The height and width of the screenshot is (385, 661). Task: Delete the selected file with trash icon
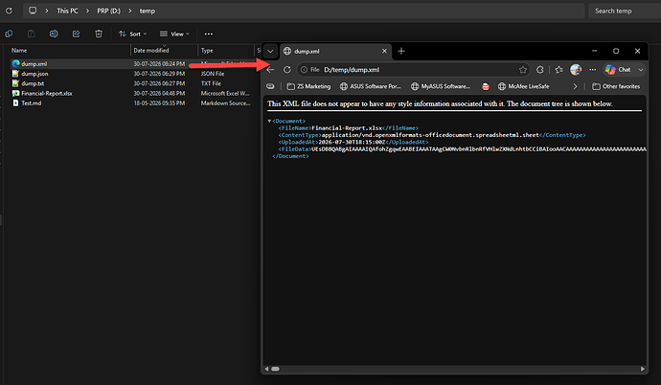[x=99, y=34]
